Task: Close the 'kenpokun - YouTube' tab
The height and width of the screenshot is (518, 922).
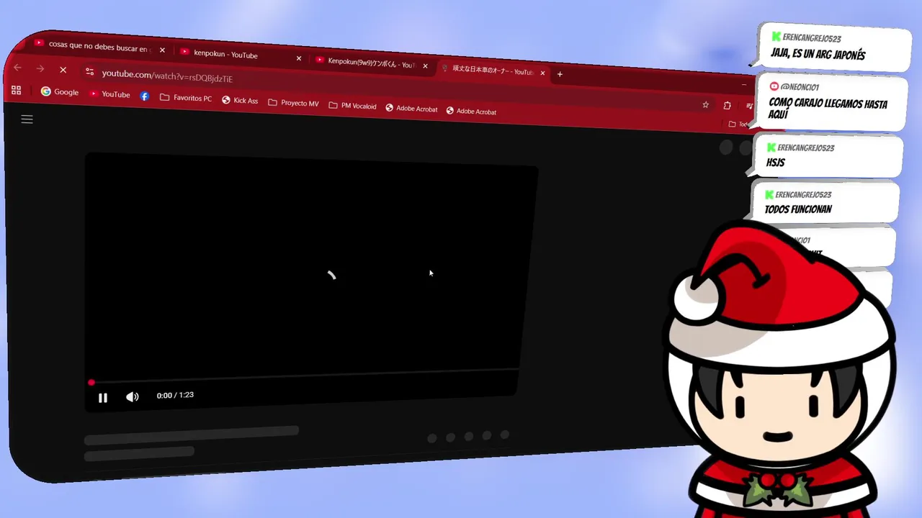Action: tap(299, 58)
